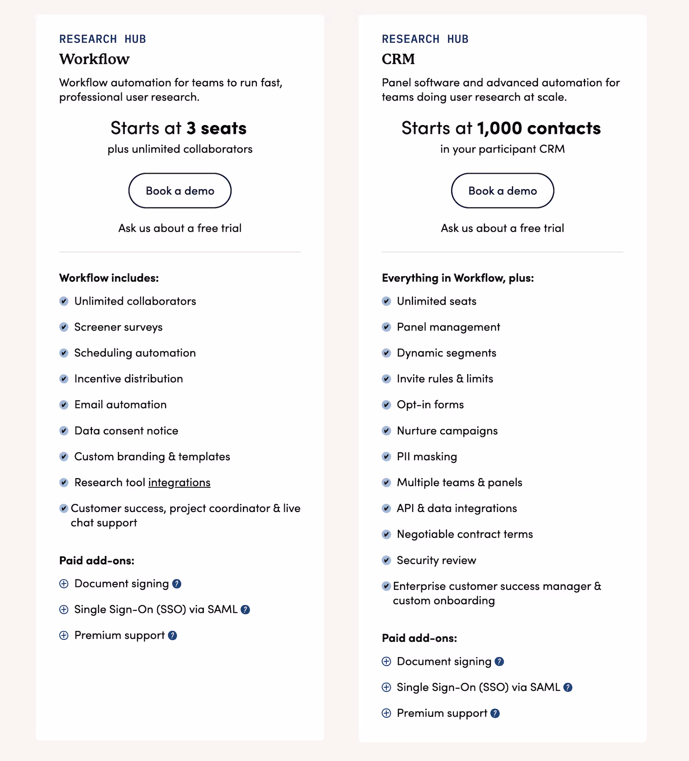This screenshot has width=689, height=761.
Task: Click the help icon next to Document signing
Action: pyautogui.click(x=176, y=584)
